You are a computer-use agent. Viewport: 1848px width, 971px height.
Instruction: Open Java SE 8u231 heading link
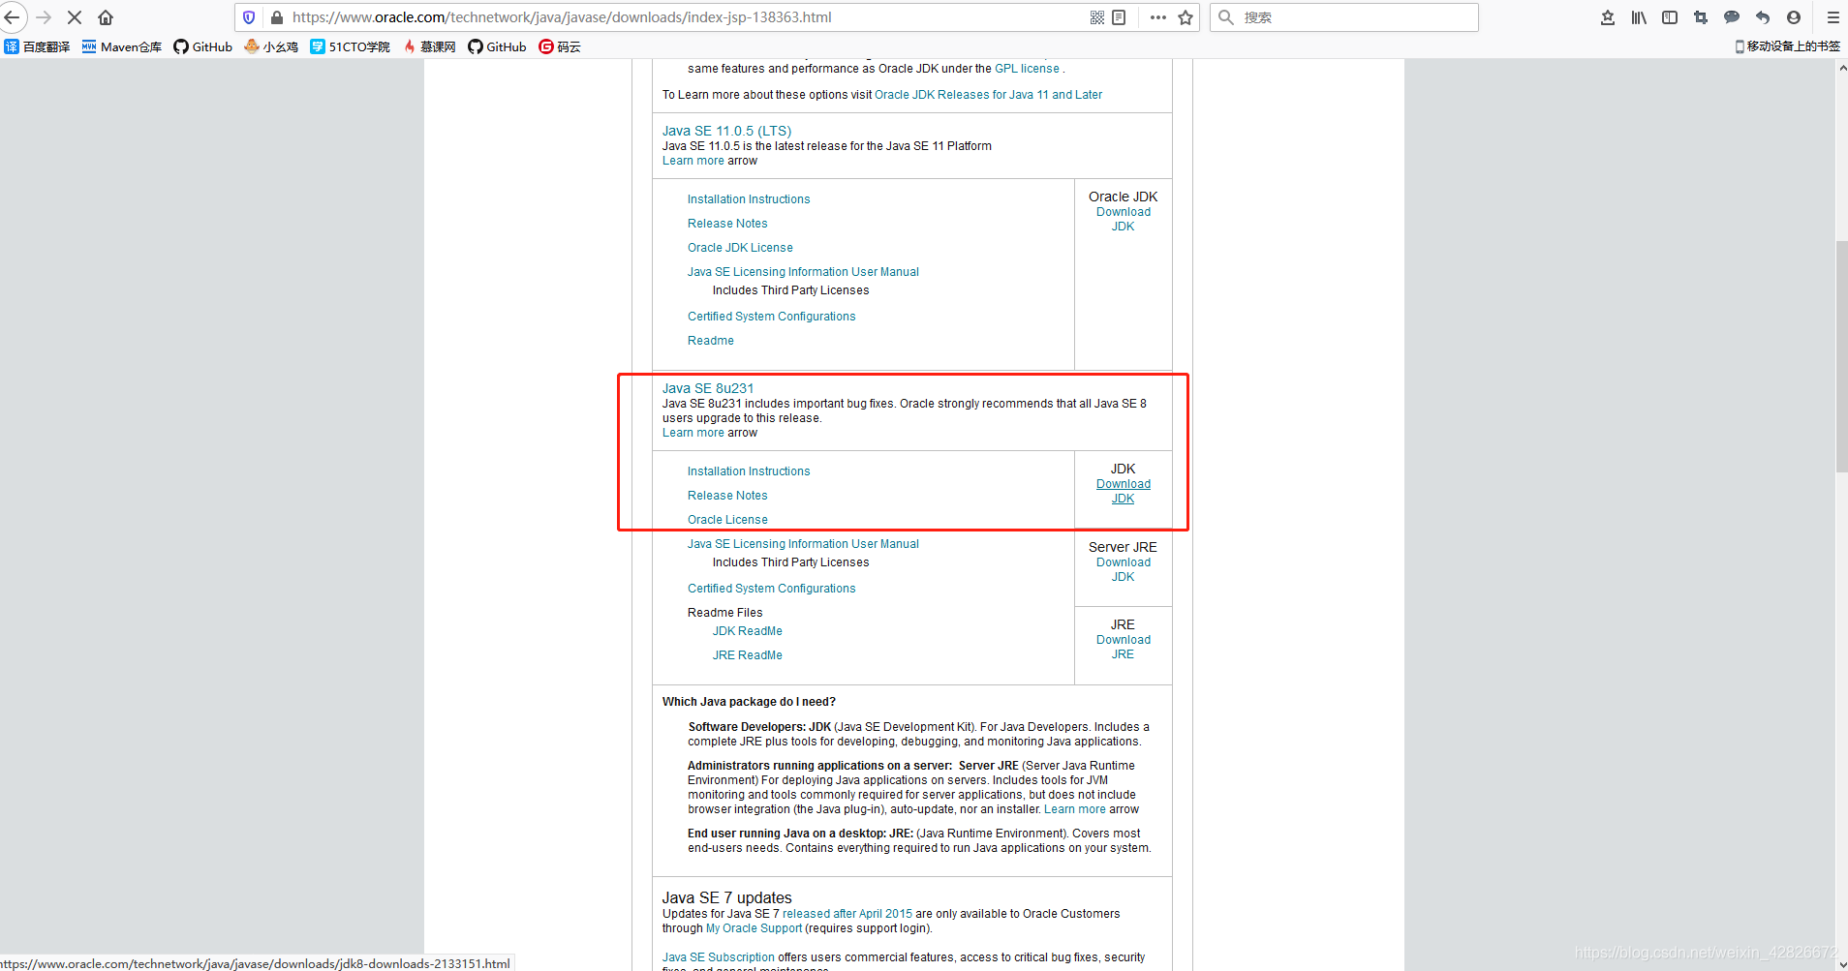coord(708,388)
